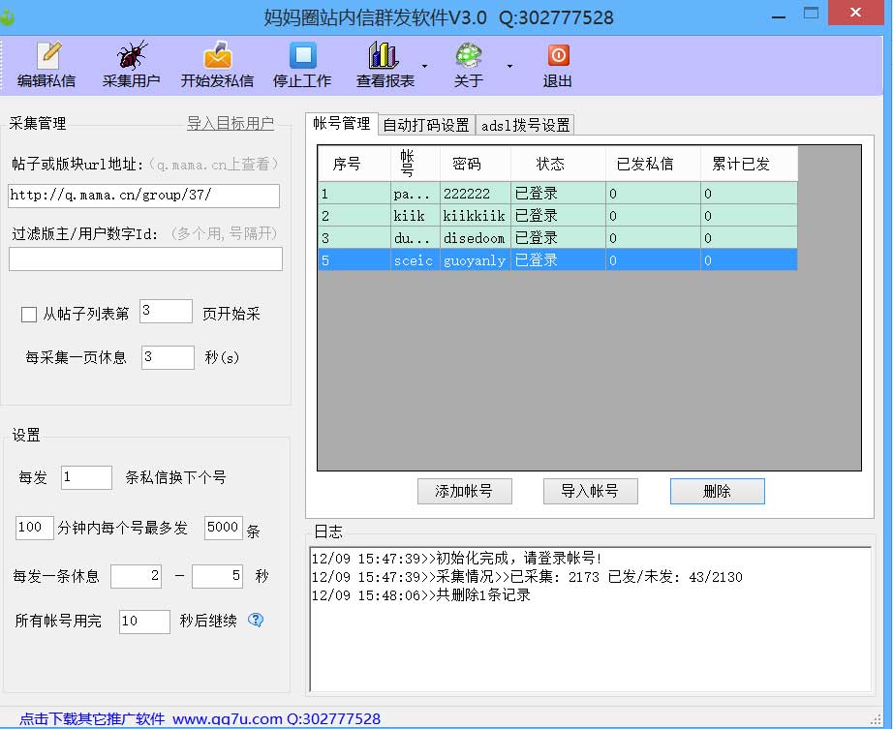Viewport: 893px width, 729px height.
Task: Click the 添加帐号 add account button
Action: click(464, 491)
